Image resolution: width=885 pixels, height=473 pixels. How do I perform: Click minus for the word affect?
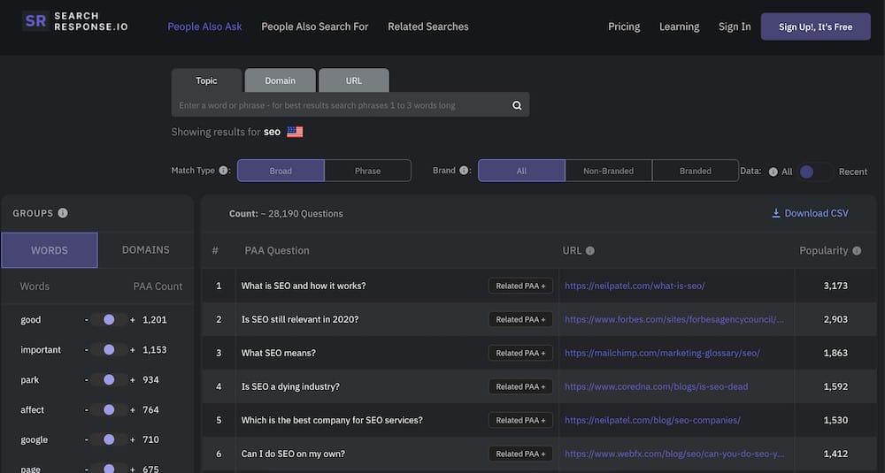pos(87,410)
